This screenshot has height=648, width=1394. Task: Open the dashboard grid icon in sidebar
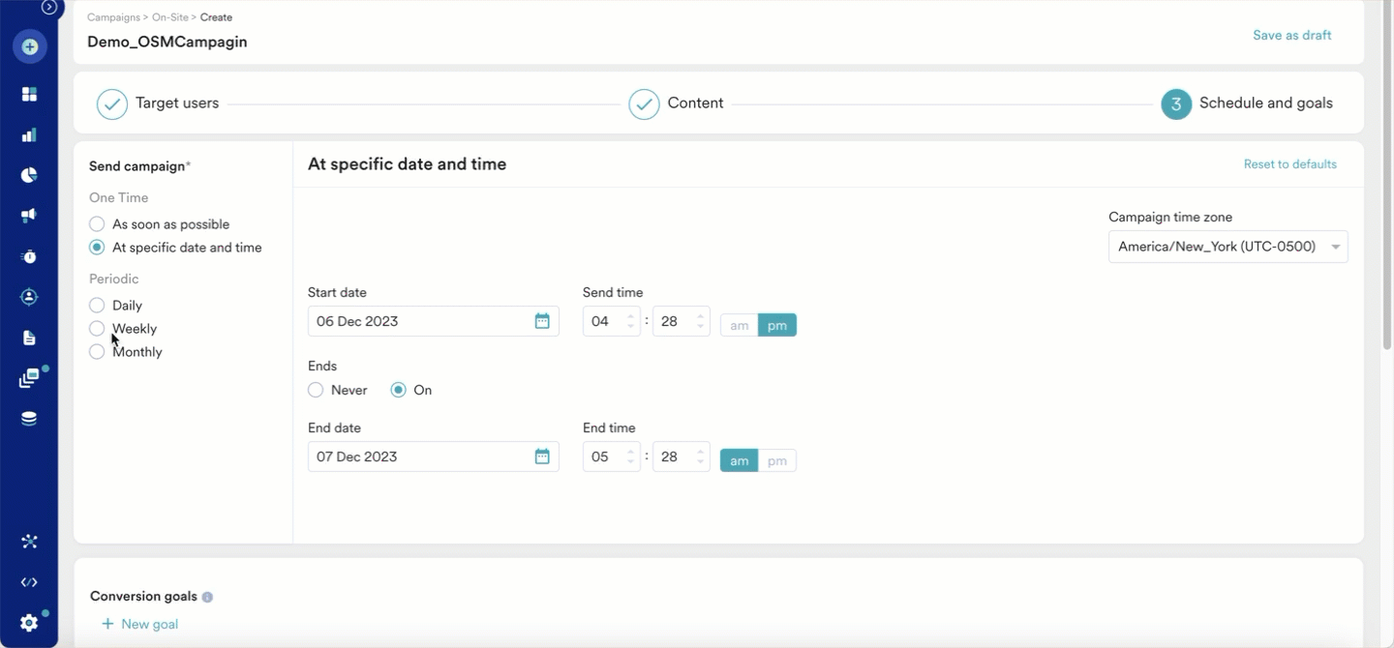(29, 94)
